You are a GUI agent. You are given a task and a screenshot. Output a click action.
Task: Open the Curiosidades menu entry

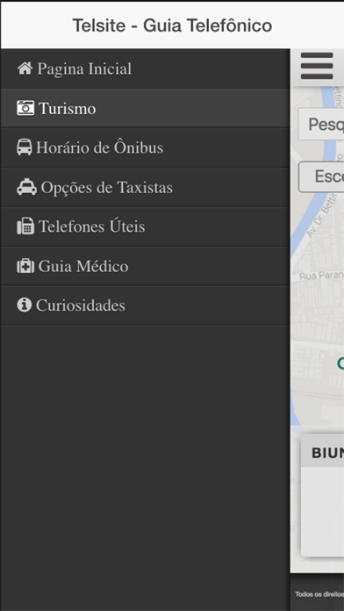click(145, 305)
